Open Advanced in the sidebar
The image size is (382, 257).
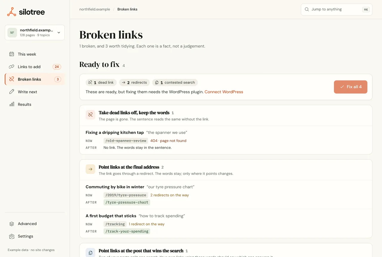(x=35, y=224)
